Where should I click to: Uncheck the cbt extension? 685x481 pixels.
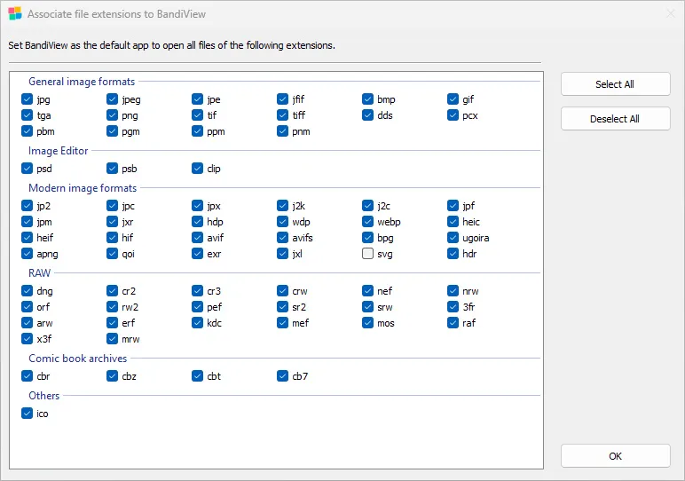coord(198,375)
